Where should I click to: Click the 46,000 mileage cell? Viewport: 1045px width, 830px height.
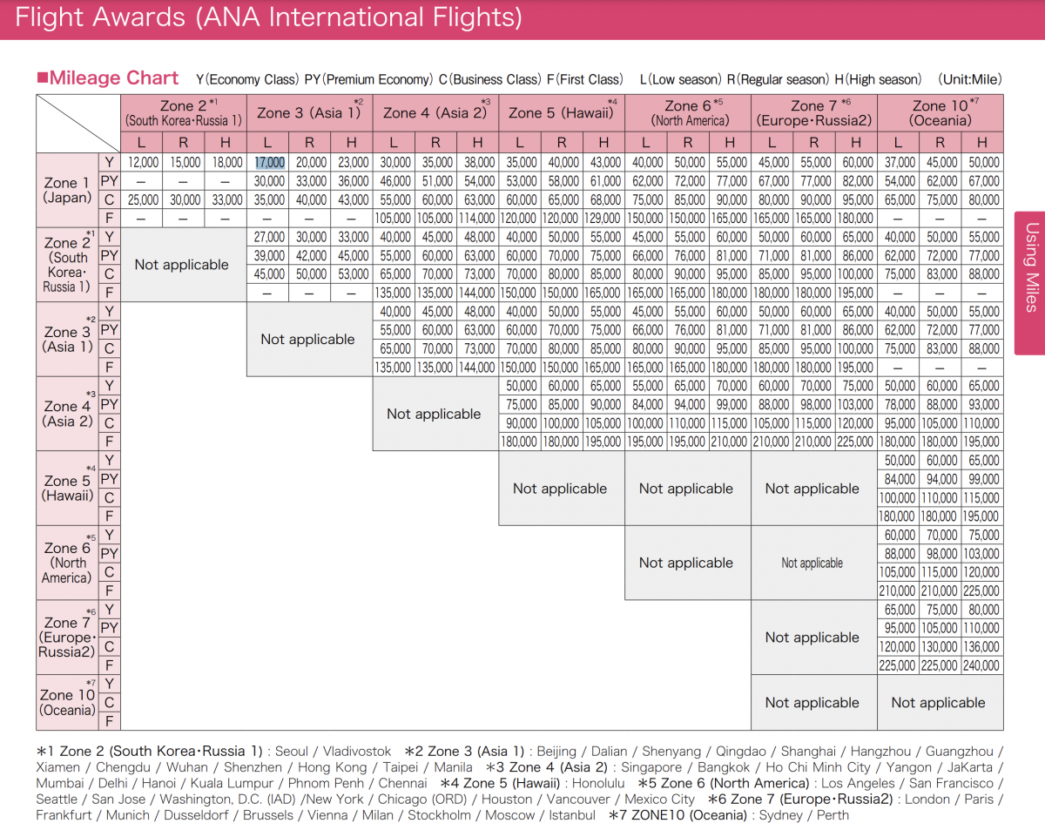pos(394,181)
